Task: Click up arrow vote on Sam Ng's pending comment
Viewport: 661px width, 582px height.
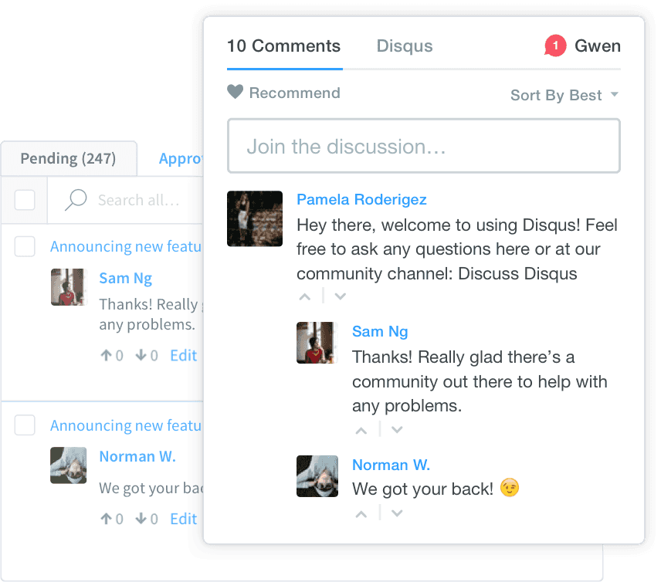Action: click(106, 355)
